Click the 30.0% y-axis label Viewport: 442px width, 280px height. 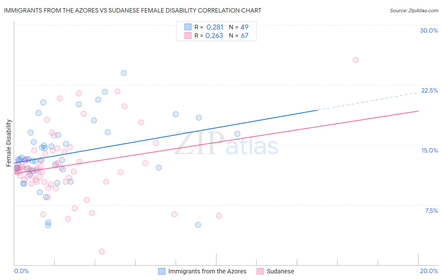tap(429, 30)
